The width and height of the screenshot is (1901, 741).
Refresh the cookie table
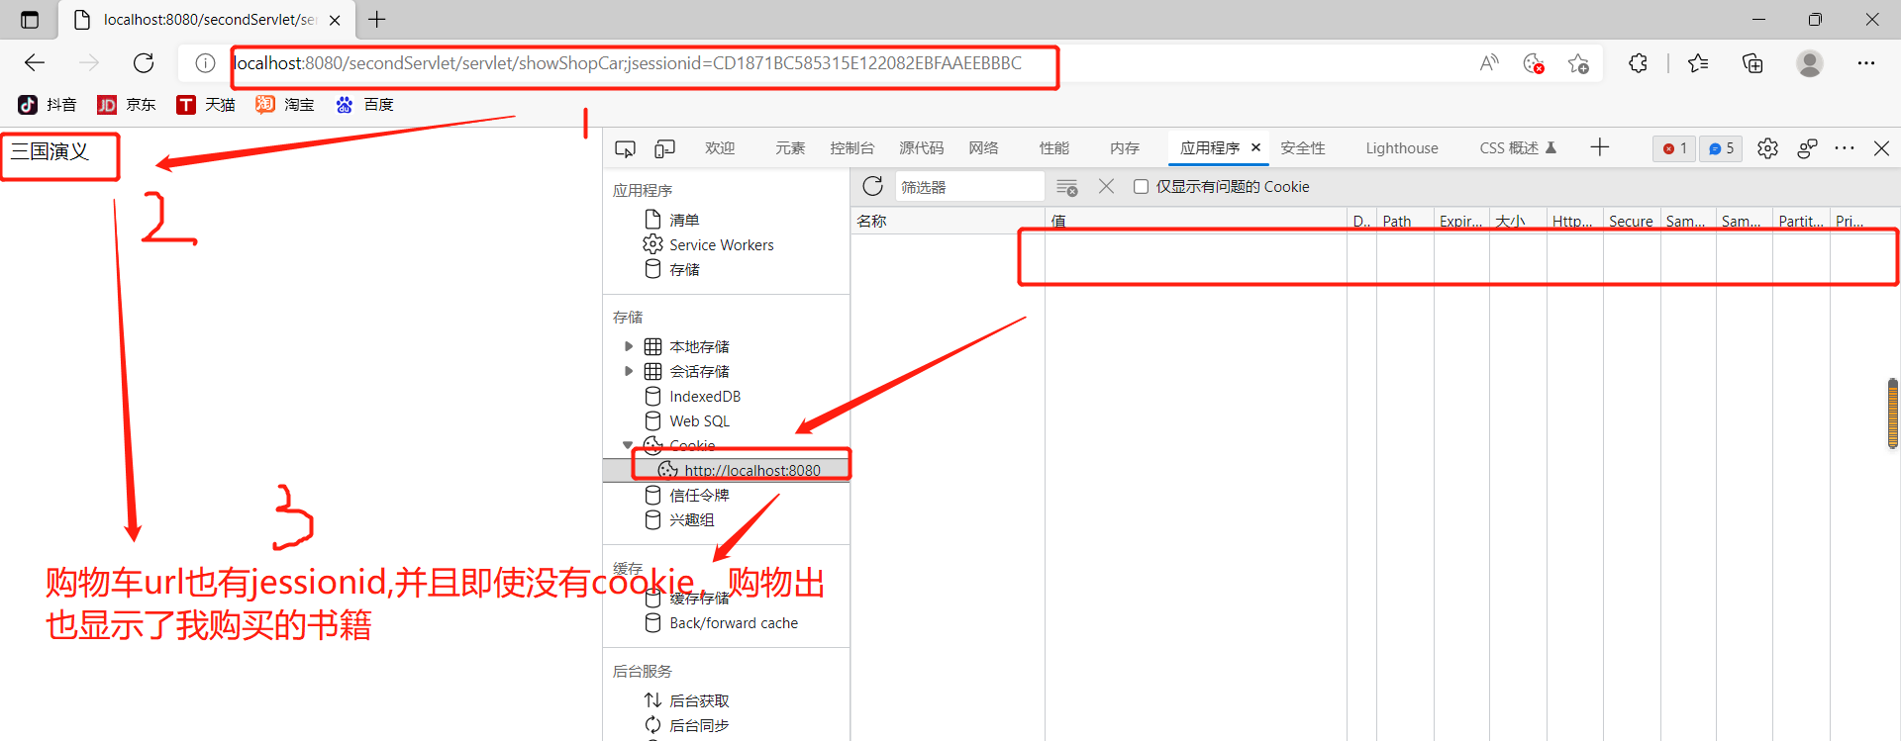coord(872,186)
